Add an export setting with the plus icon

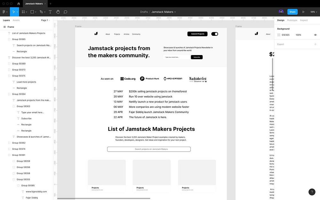pos(315,44)
